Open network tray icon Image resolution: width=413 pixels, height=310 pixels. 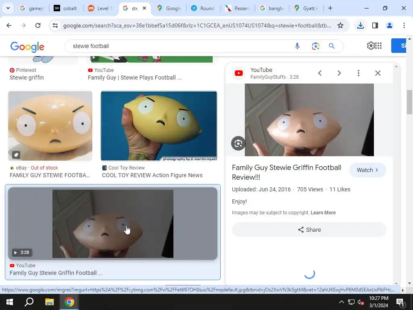point(351,302)
